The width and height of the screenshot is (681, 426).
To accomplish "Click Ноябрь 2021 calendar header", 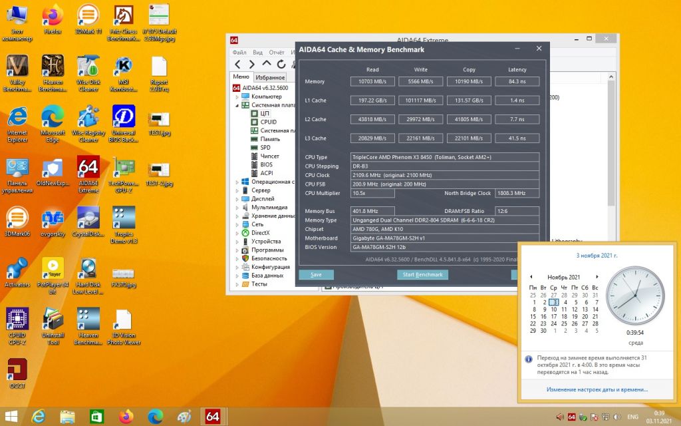I will tap(564, 277).
